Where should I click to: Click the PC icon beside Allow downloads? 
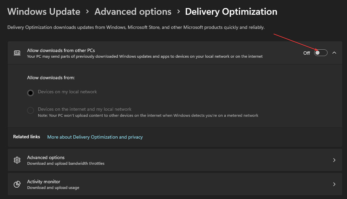(17, 53)
